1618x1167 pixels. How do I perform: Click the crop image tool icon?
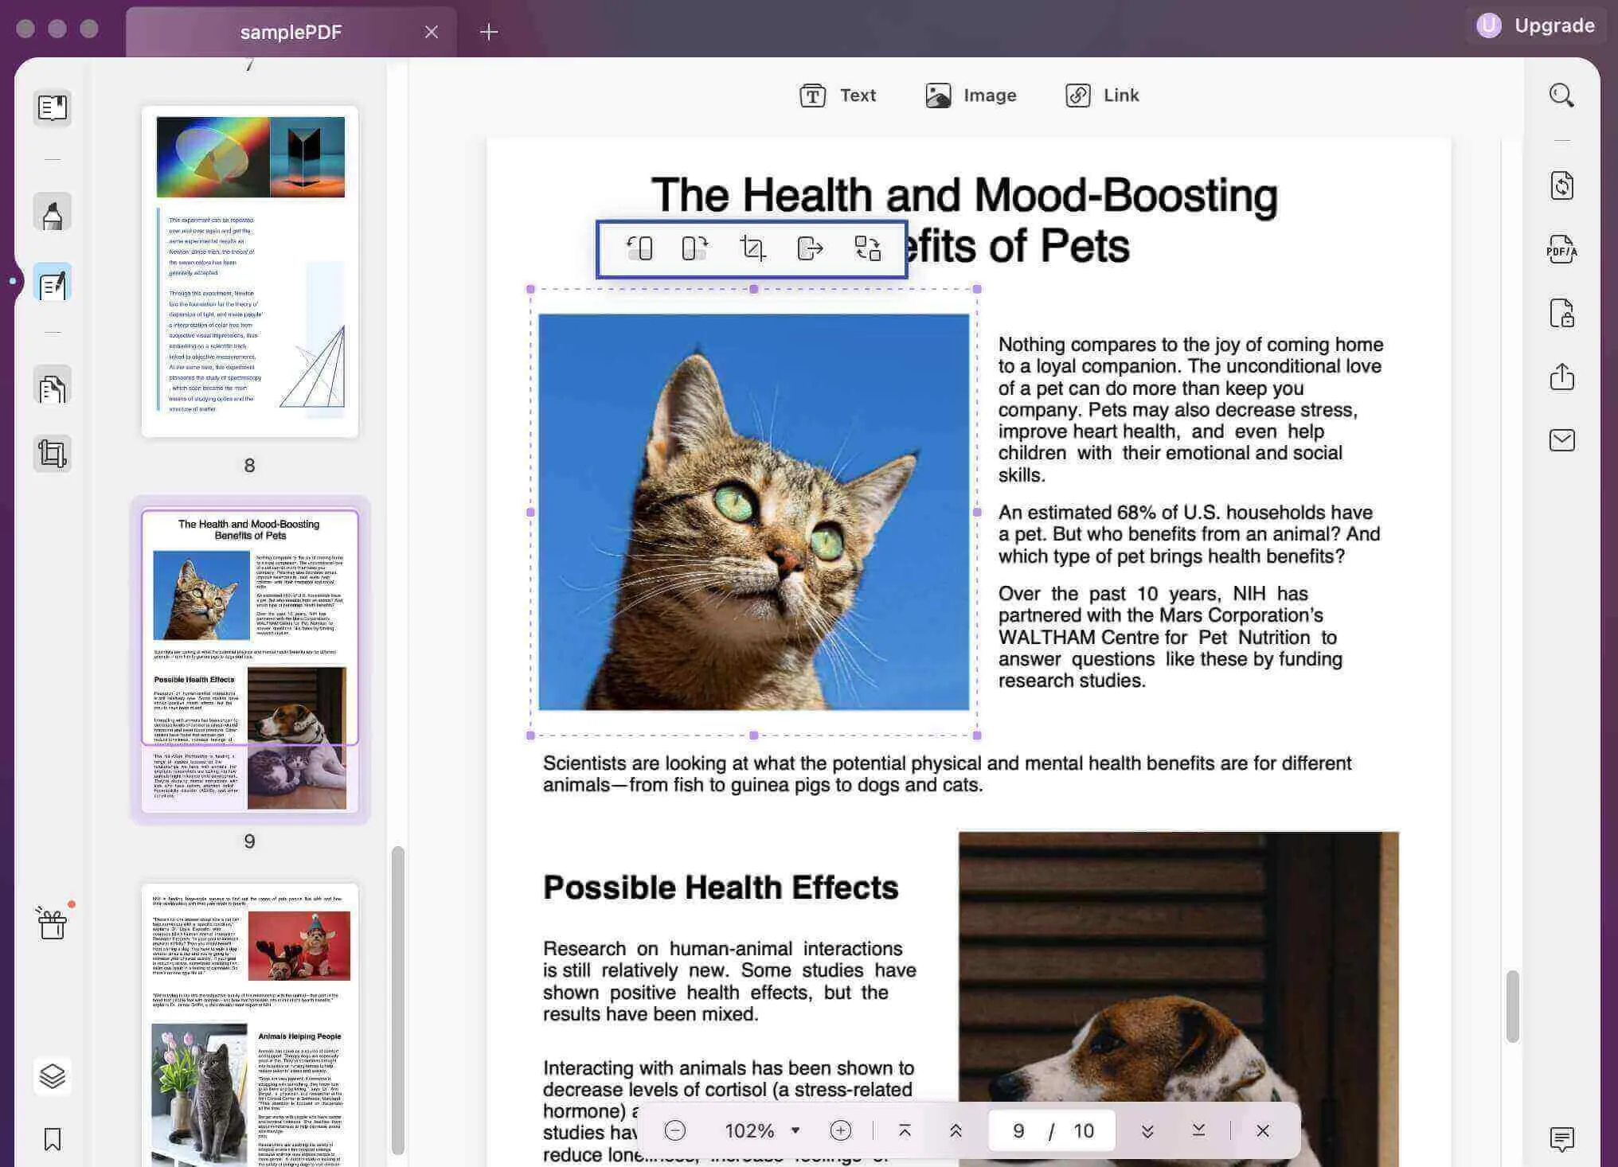751,248
